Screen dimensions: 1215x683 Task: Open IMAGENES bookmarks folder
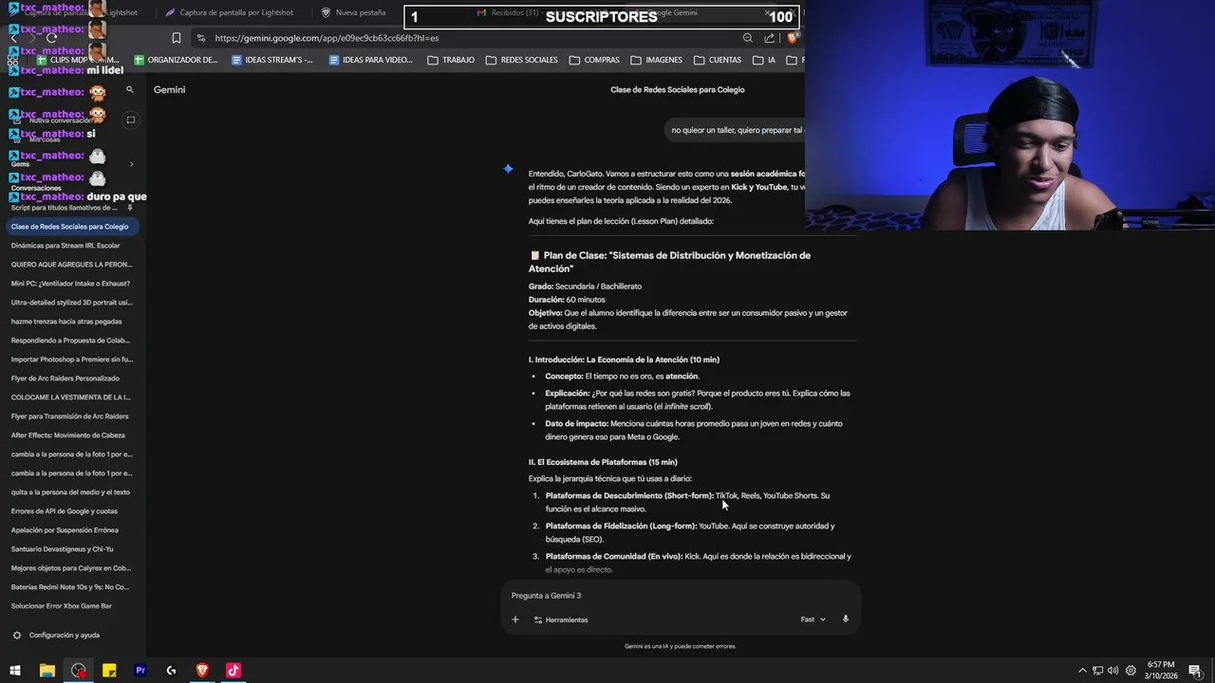coord(656,60)
